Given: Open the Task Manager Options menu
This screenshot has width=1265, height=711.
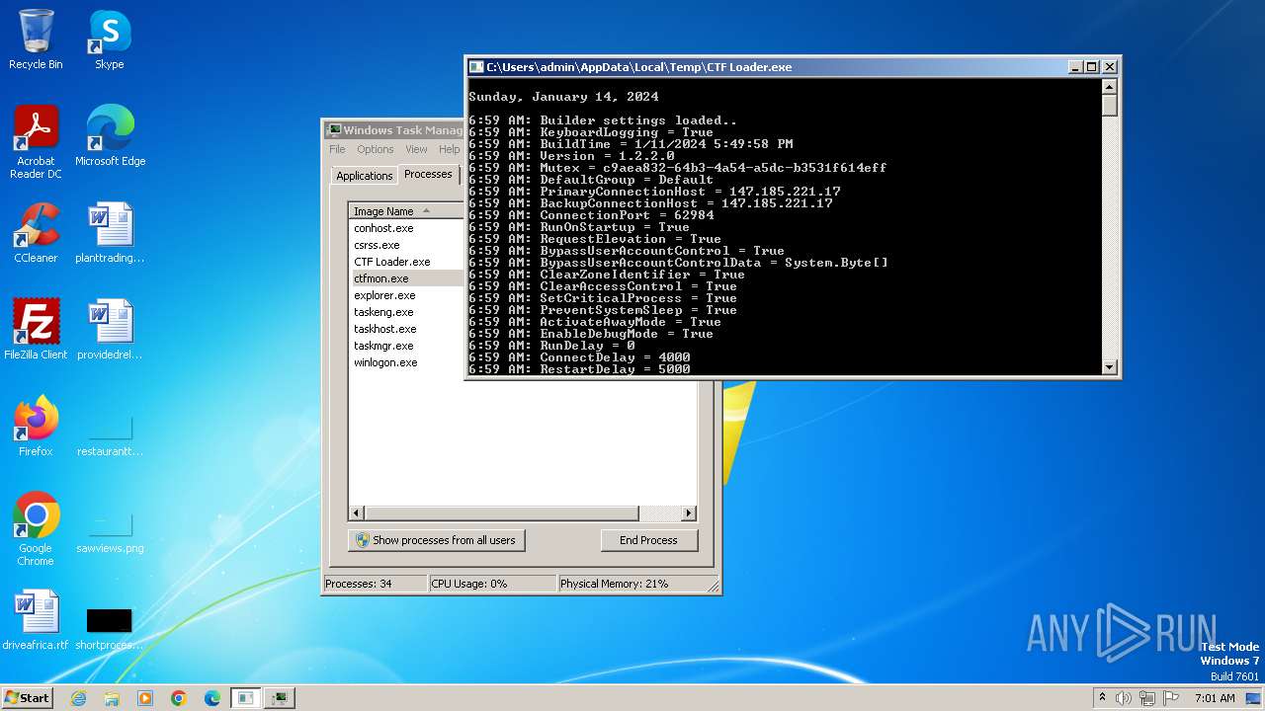Looking at the screenshot, I should point(376,149).
